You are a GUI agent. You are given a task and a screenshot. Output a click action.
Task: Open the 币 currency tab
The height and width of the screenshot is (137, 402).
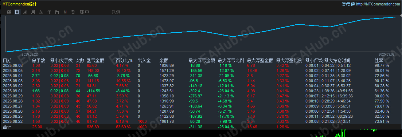[57, 12]
